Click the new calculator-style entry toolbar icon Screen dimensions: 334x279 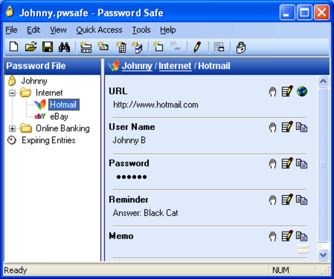[121, 47]
